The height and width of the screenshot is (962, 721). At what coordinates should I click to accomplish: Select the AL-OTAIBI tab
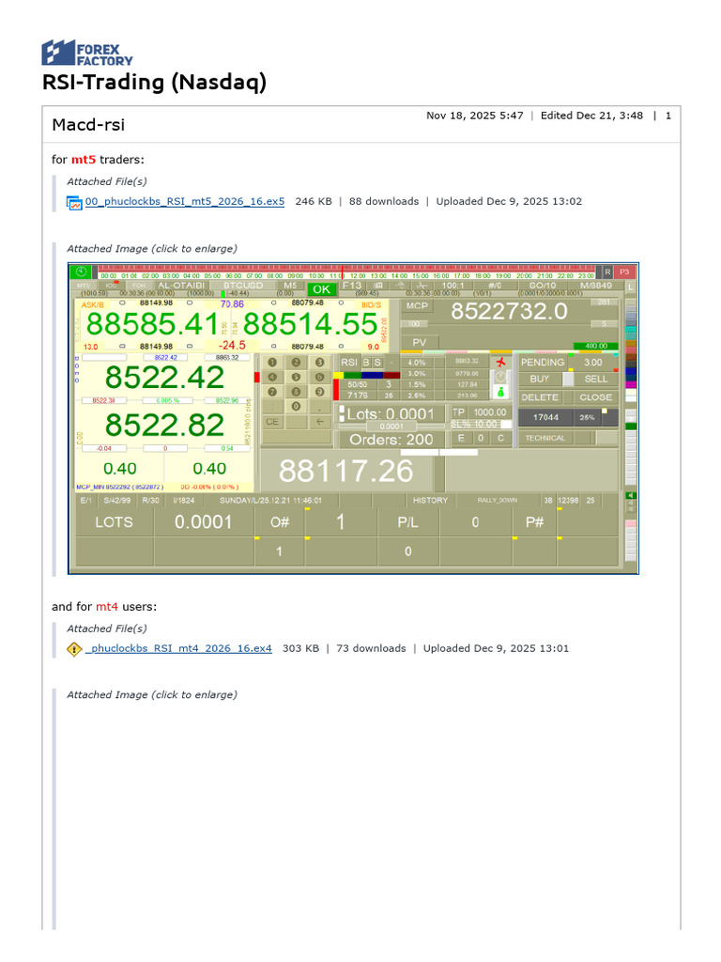pyautogui.click(x=181, y=286)
